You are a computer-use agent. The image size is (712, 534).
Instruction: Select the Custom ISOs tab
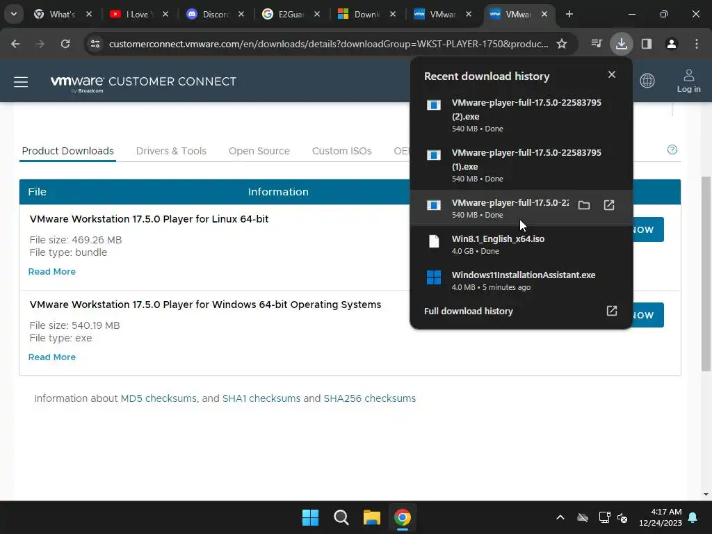click(x=341, y=151)
